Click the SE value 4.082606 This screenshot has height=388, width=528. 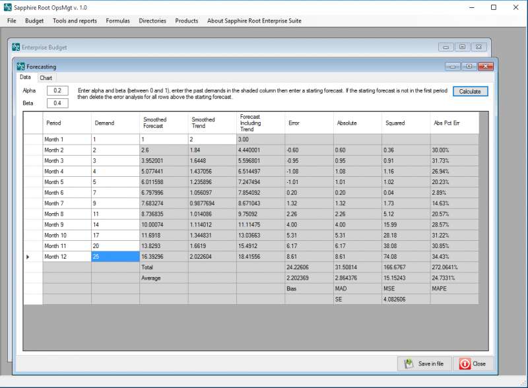point(406,300)
